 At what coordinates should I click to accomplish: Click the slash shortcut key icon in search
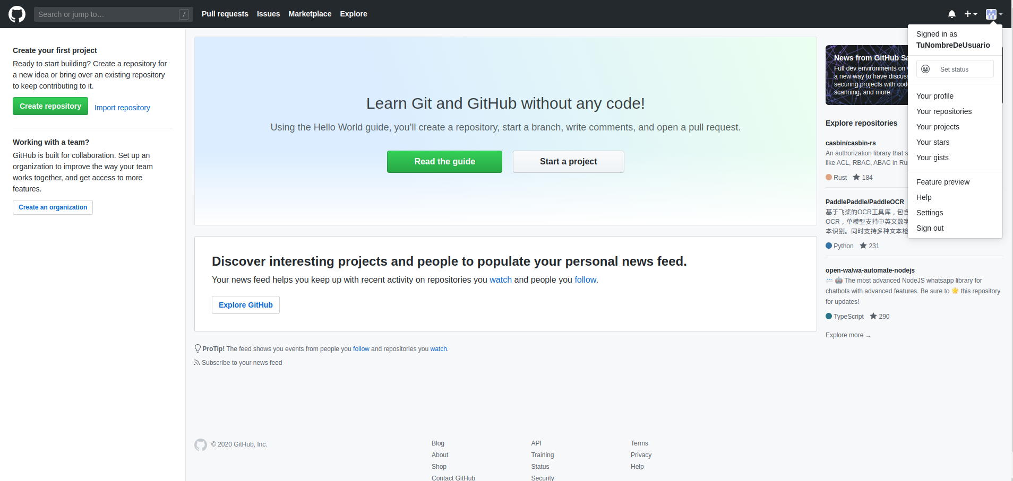[184, 14]
